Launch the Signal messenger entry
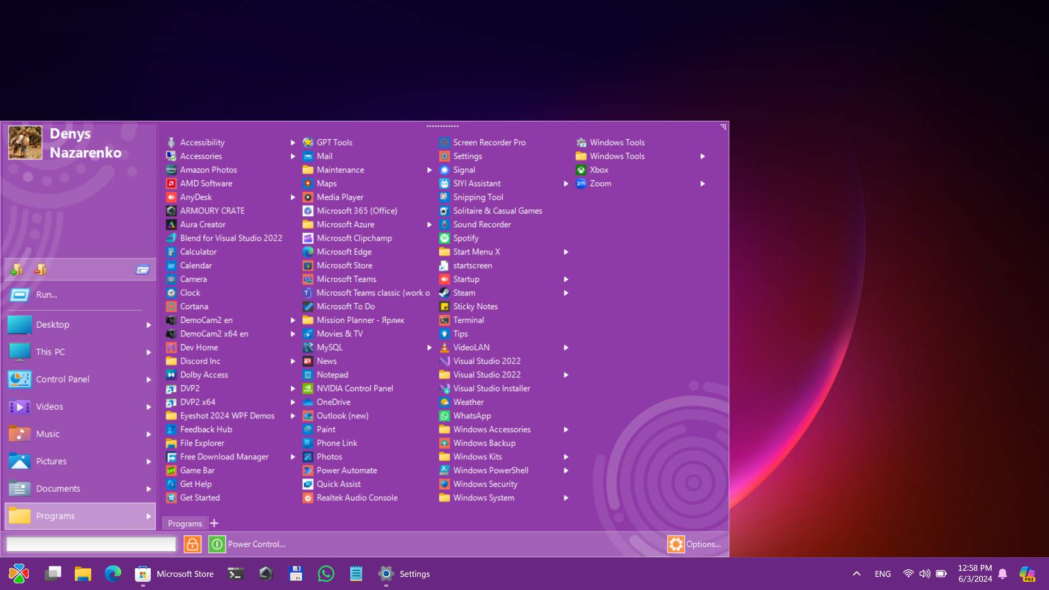This screenshot has width=1049, height=590. (x=457, y=170)
